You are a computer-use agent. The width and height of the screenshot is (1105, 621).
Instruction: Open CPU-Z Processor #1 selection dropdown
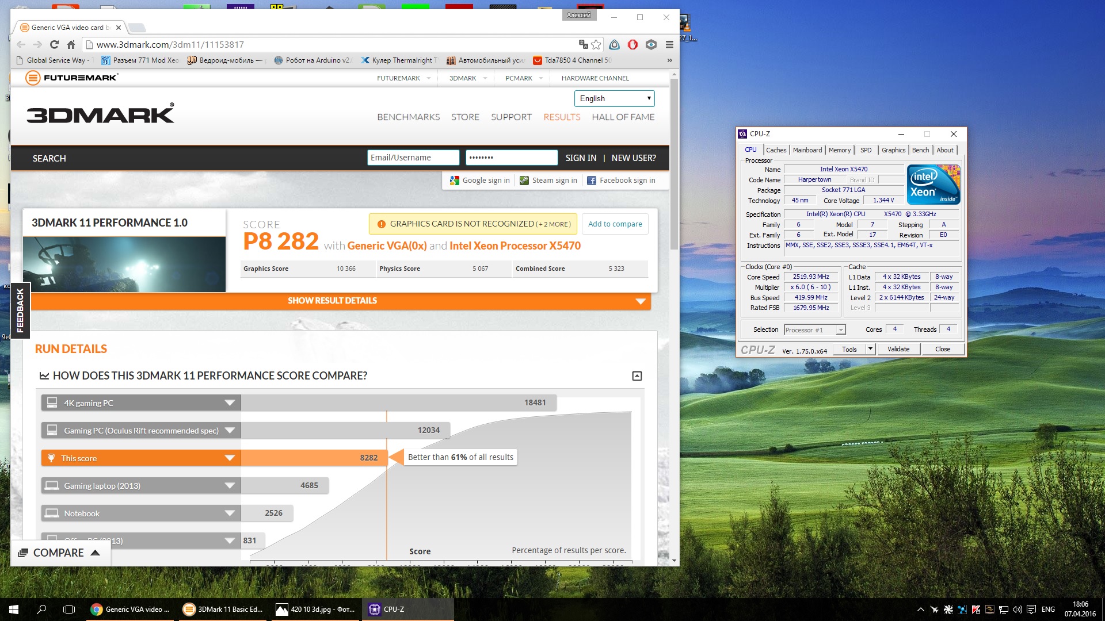tap(841, 330)
